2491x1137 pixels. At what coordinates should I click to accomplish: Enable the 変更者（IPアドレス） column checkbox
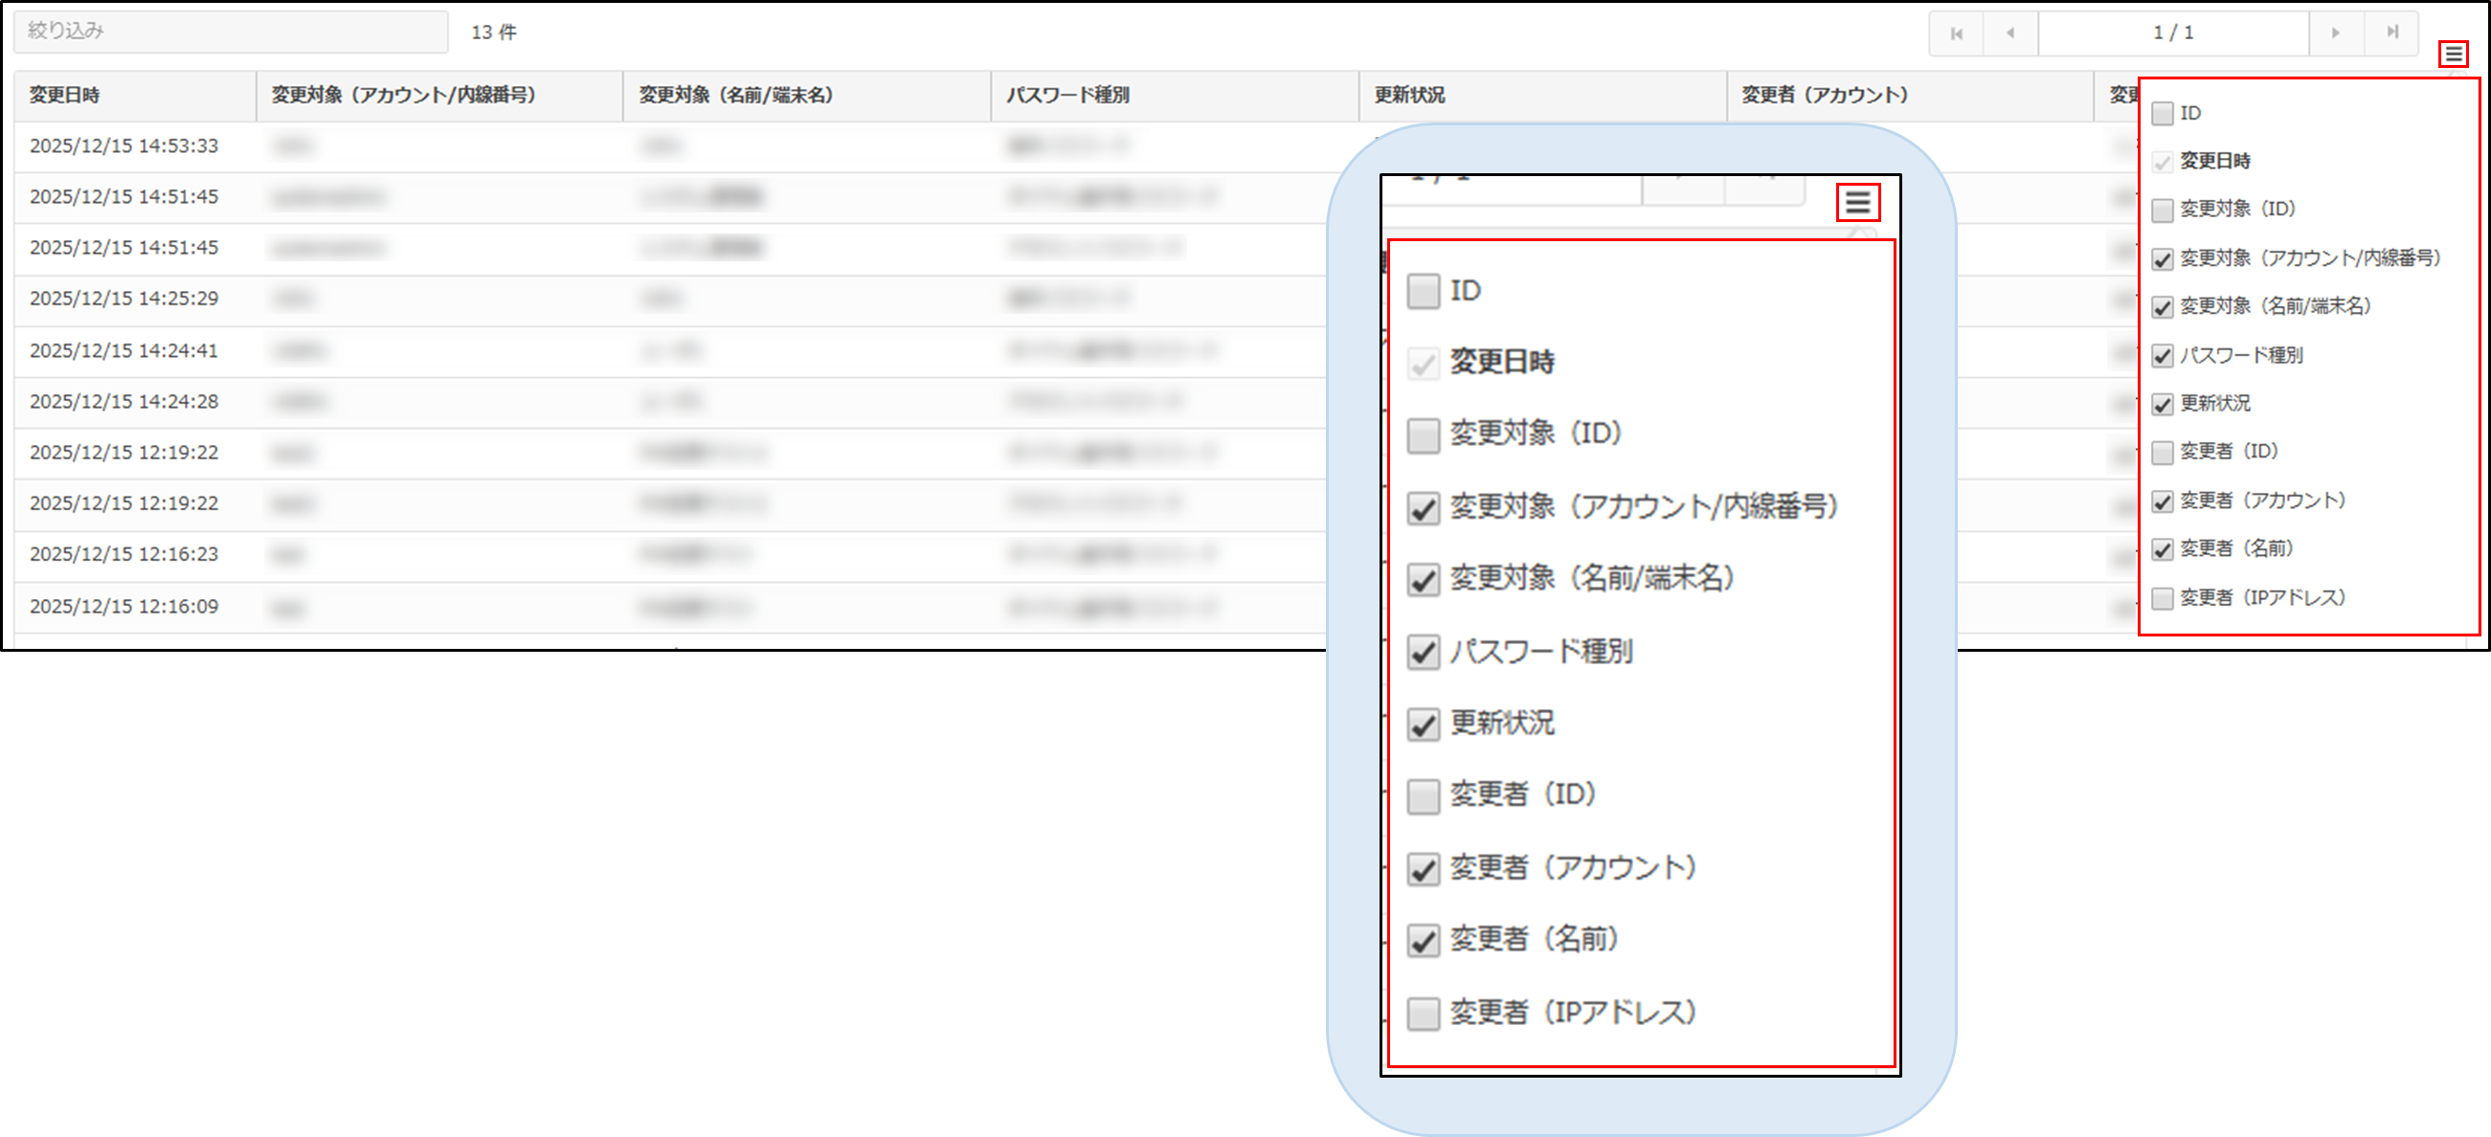point(2163,598)
